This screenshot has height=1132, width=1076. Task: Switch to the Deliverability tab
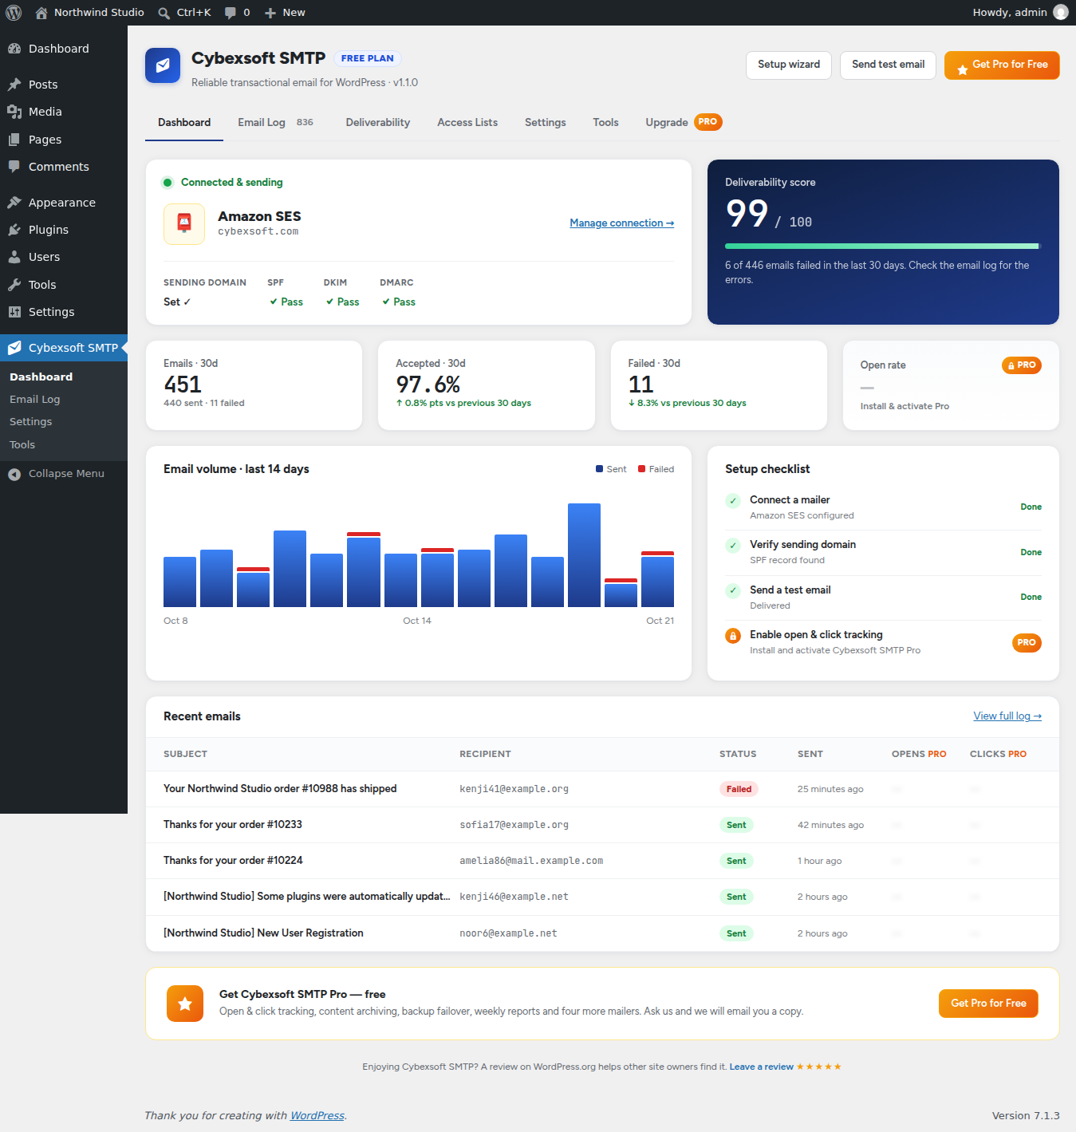[x=378, y=122]
